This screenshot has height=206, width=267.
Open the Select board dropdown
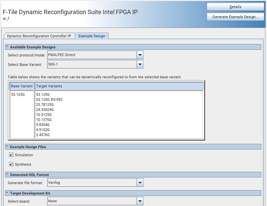(140, 201)
